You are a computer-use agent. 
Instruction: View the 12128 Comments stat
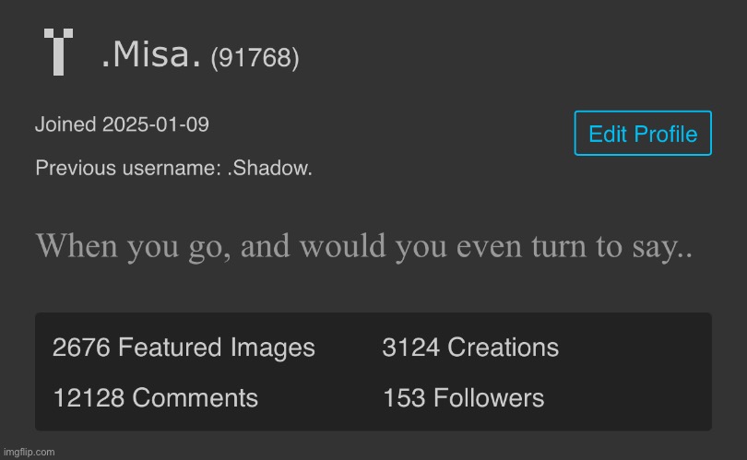pyautogui.click(x=155, y=397)
